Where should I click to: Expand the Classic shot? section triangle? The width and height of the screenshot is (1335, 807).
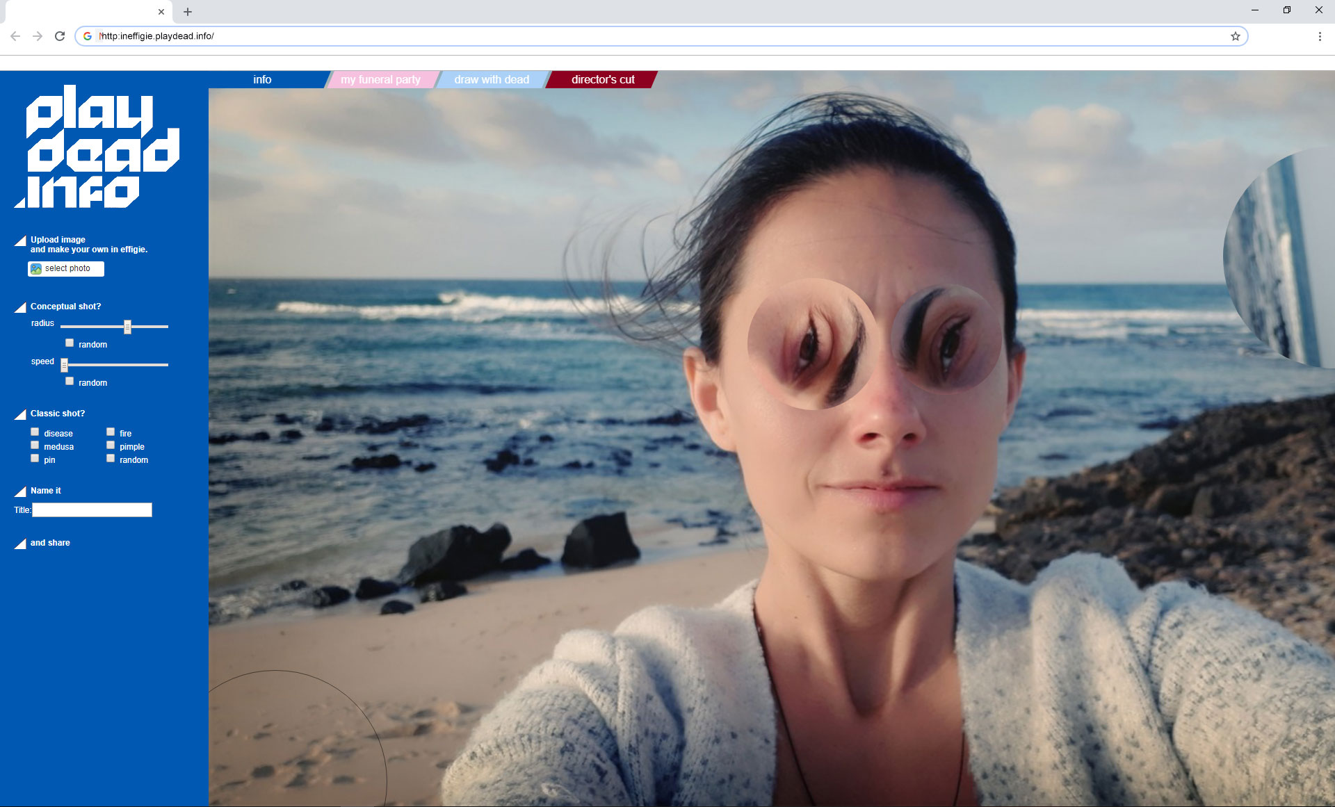coord(20,414)
